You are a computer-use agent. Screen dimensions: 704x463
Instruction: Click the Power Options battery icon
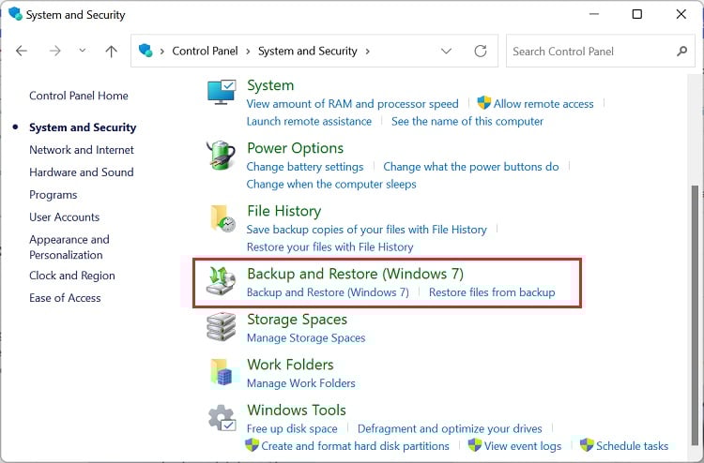(222, 156)
